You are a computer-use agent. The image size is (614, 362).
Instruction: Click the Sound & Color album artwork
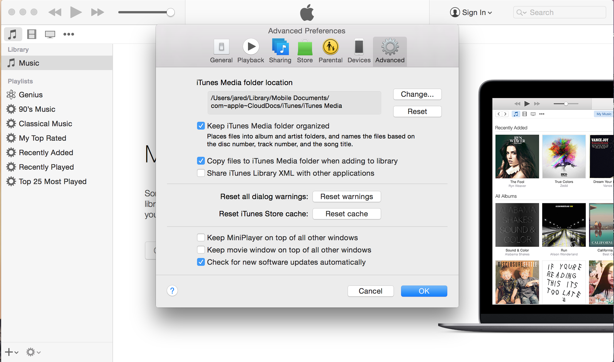(x=517, y=225)
